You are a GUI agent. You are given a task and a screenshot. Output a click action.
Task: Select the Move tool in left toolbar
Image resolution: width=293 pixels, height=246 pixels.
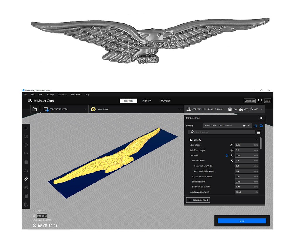click(x=26, y=128)
